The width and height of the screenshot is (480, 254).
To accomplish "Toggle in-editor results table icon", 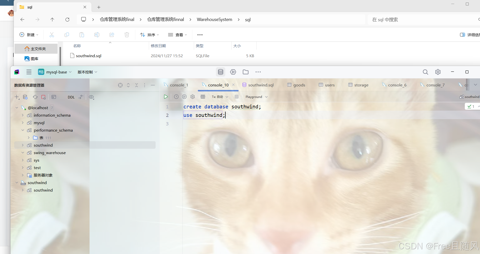I will pos(203,97).
